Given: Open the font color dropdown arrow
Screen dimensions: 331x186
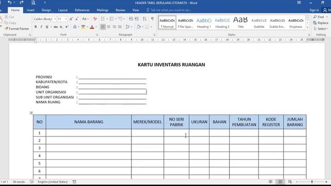Looking at the screenshot, I should point(96,27).
